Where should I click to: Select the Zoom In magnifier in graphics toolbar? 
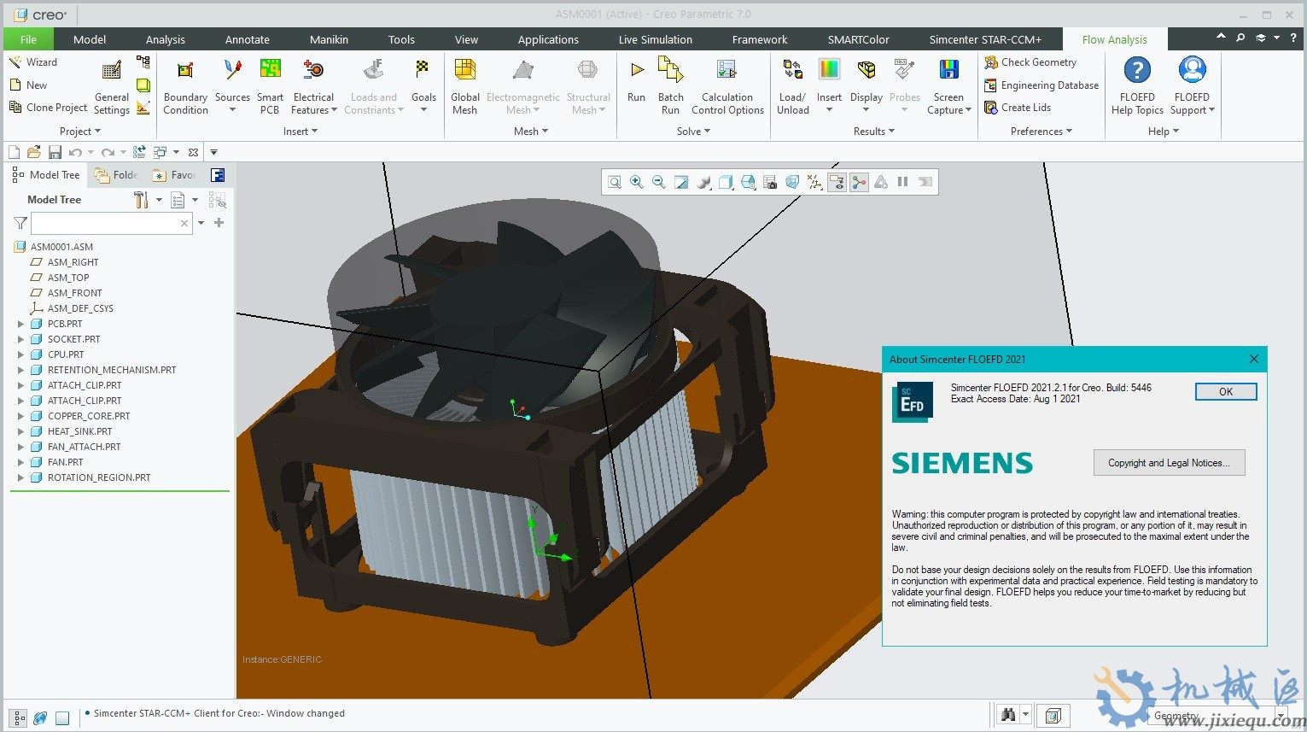coord(636,181)
